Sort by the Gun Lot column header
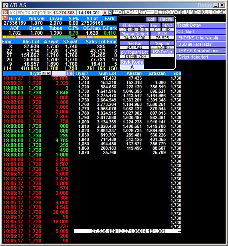The width and height of the screenshot is (228, 246). (107, 73)
